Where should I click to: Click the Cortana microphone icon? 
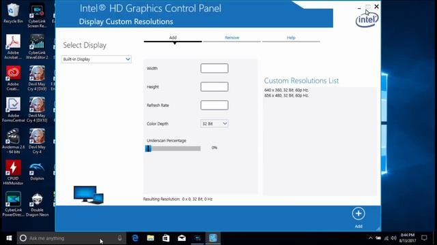pyautogui.click(x=119, y=238)
